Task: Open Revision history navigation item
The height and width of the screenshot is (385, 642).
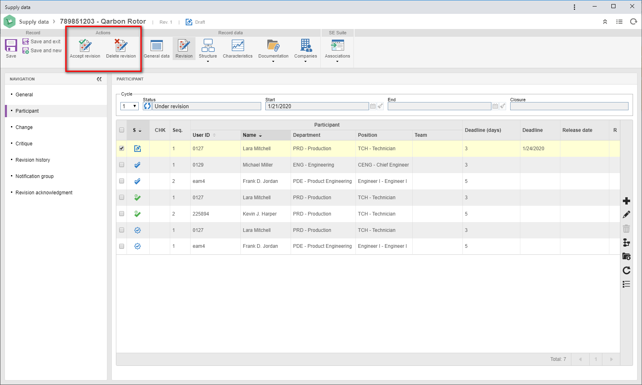Action: (33, 160)
